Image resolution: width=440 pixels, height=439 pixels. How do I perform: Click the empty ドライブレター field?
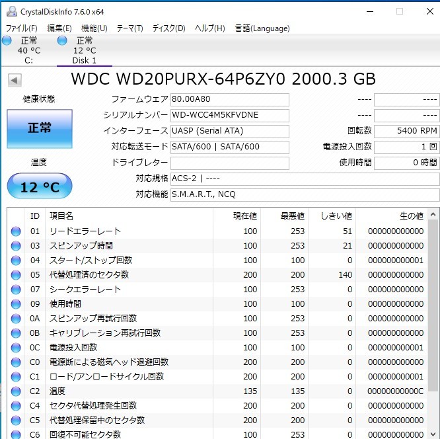point(229,163)
